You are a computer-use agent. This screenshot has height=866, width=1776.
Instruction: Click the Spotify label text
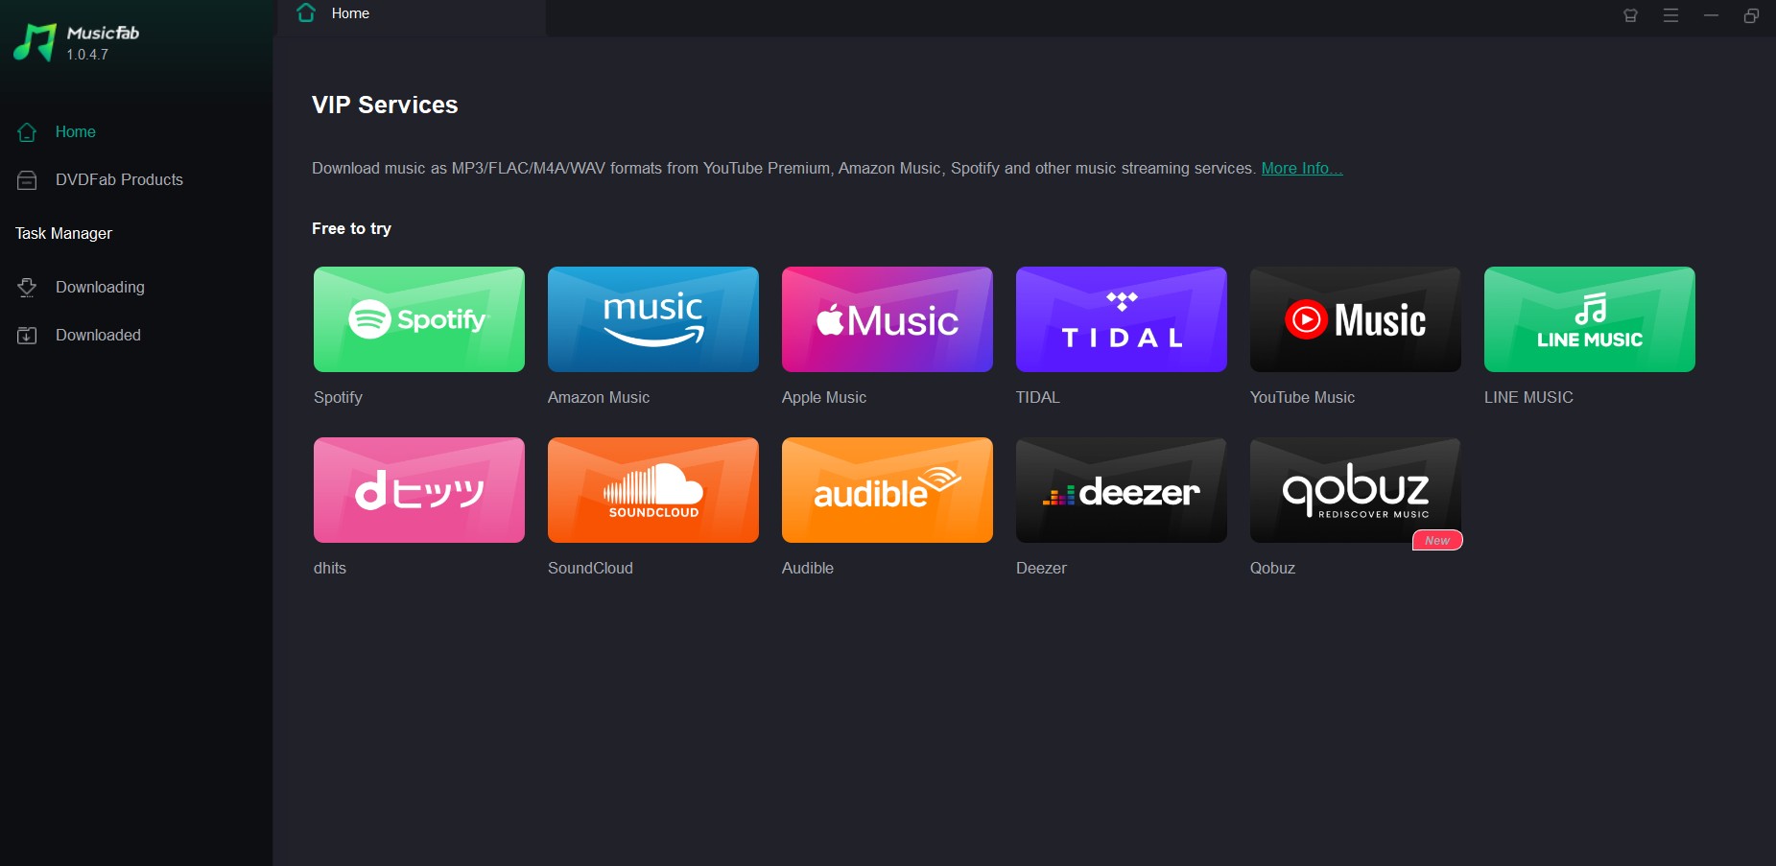pyautogui.click(x=338, y=398)
